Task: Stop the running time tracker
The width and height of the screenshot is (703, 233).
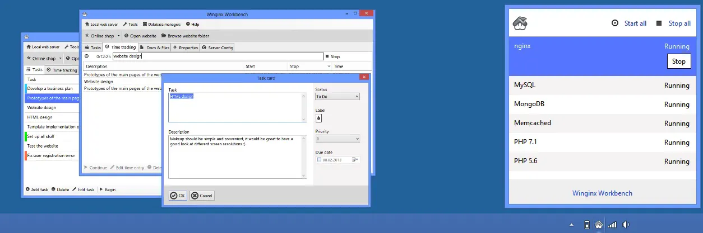Action: click(x=332, y=56)
